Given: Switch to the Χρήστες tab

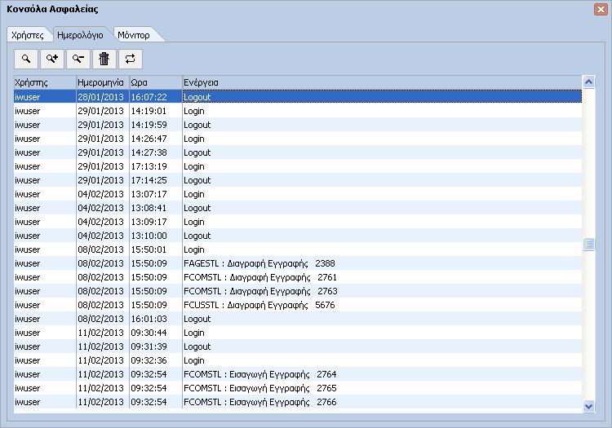Looking at the screenshot, I should (x=27, y=35).
